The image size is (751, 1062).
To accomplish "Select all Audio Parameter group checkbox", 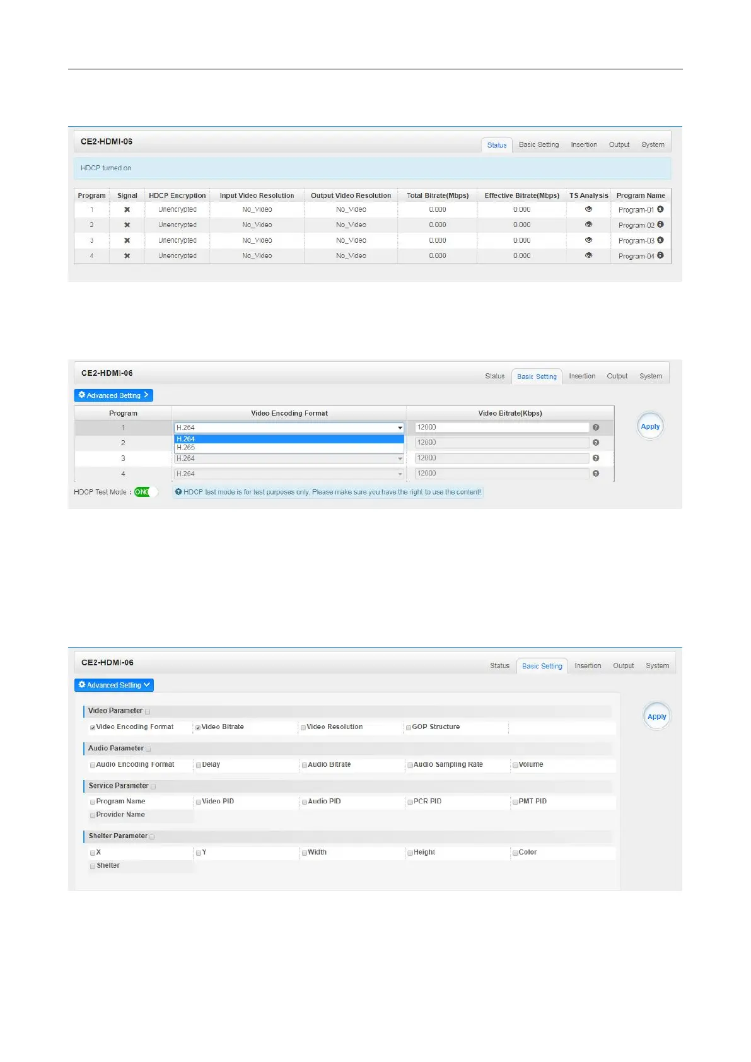I will click(x=148, y=749).
